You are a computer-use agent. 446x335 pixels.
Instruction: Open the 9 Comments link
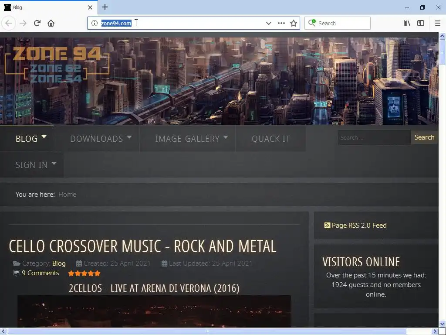41,273
